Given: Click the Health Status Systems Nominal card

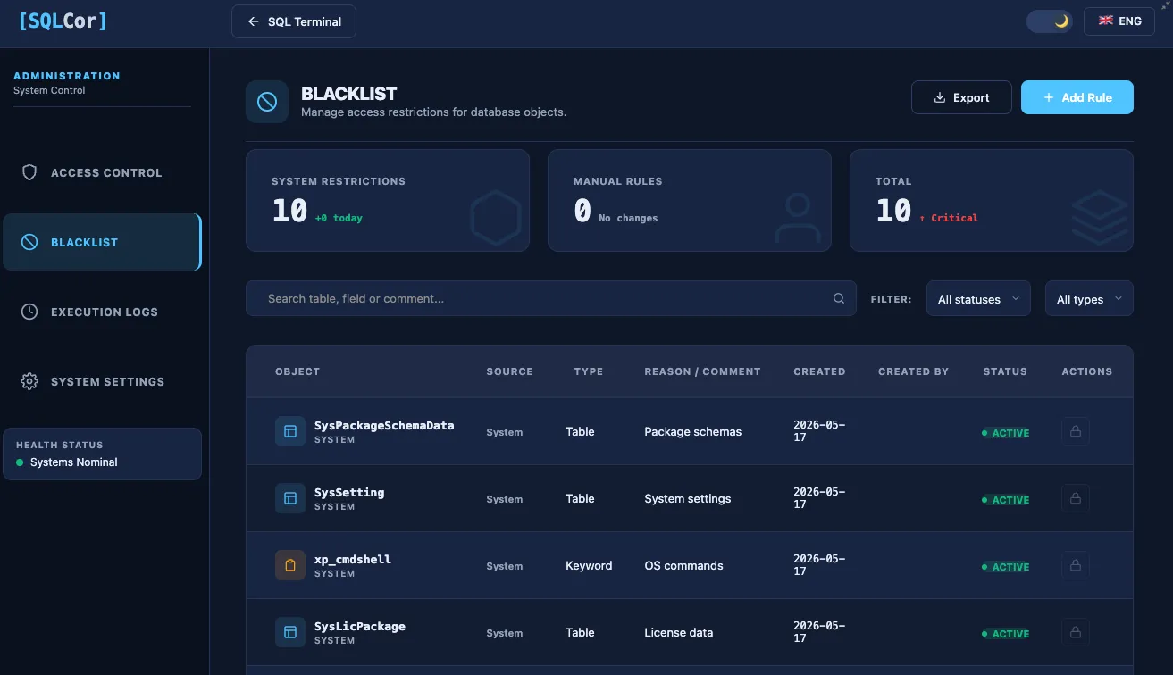Looking at the screenshot, I should (103, 454).
